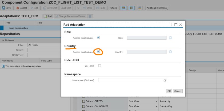Click Change Dimension Values button
The height and width of the screenshot is (111, 224).
[70, 16]
